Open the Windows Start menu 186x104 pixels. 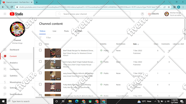pyautogui.click(x=3, y=101)
